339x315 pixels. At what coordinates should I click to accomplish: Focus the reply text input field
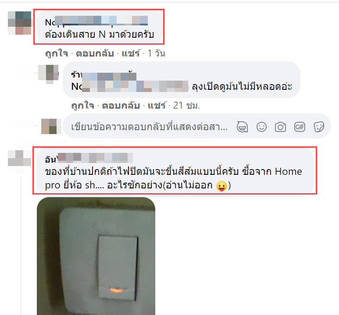[149, 127]
